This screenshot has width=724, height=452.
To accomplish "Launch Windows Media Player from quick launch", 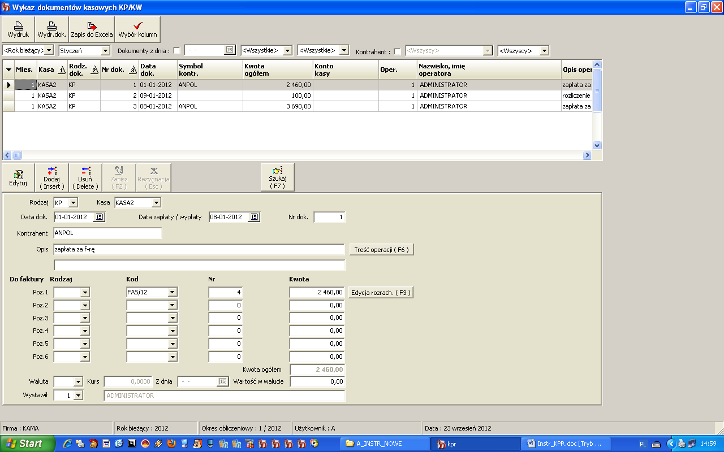I will click(x=314, y=444).
